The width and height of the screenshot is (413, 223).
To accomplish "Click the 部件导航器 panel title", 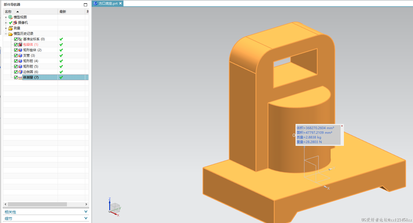I will [12, 5].
